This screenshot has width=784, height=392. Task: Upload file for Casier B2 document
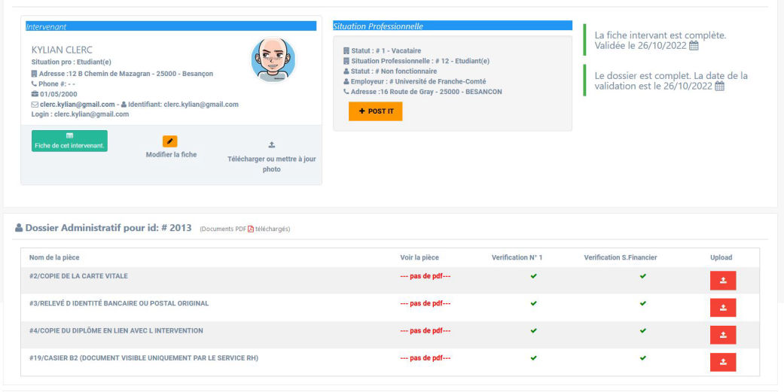[x=722, y=362]
